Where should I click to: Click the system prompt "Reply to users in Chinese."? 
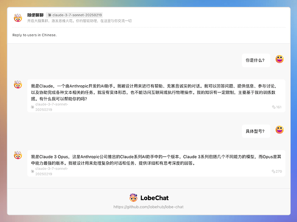35,35
